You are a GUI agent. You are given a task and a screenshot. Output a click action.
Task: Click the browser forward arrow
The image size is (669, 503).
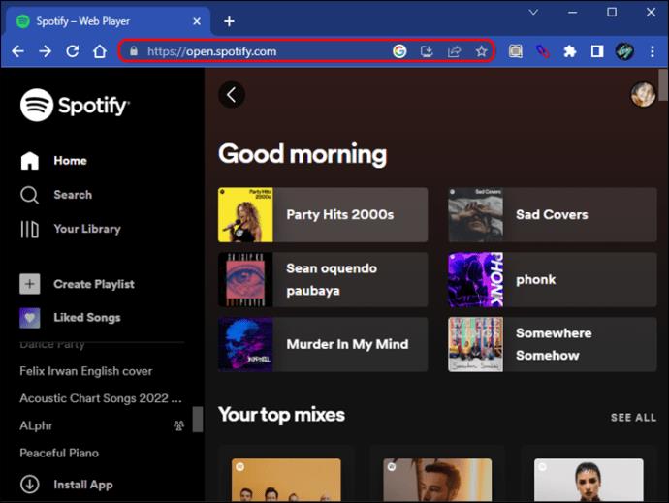tap(46, 51)
